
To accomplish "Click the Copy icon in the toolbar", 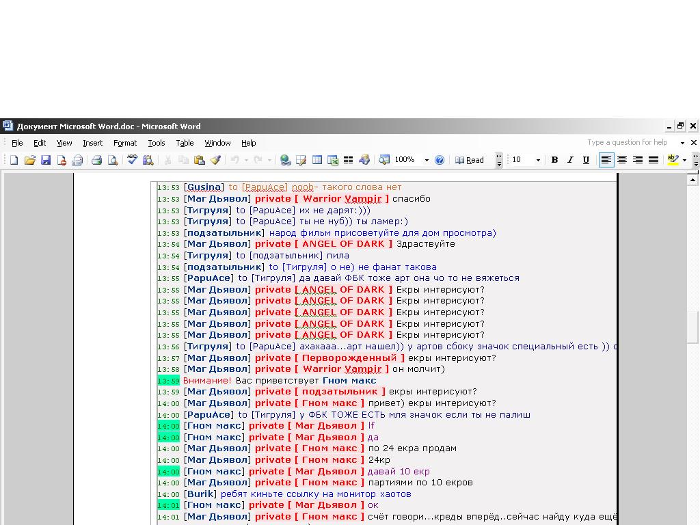I will pyautogui.click(x=183, y=160).
